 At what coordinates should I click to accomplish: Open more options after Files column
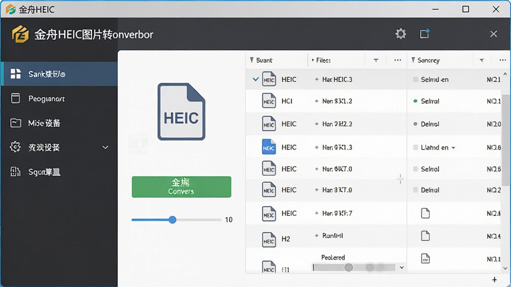pyautogui.click(x=398, y=60)
